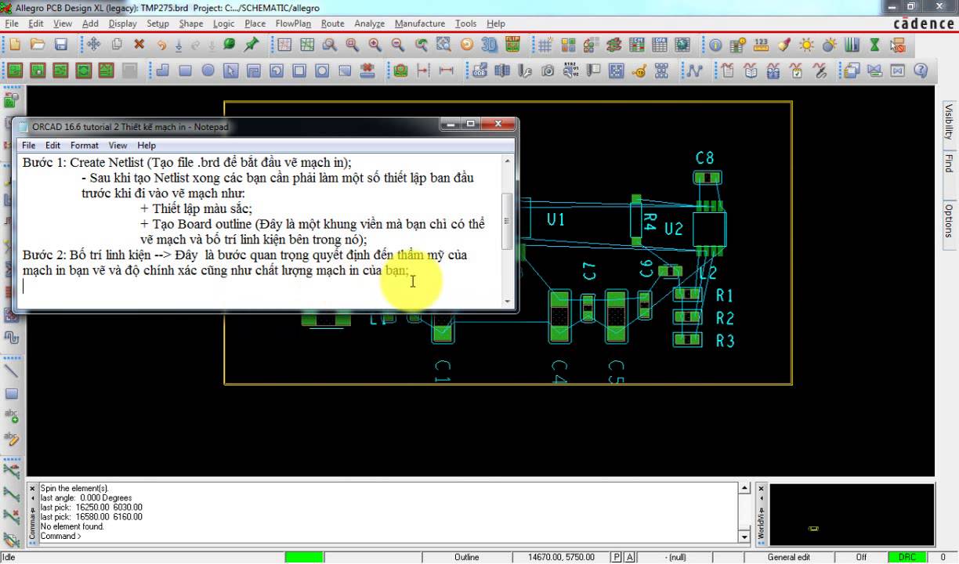Click the command window scroll up arrow
This screenshot has height=564, width=959.
744,488
